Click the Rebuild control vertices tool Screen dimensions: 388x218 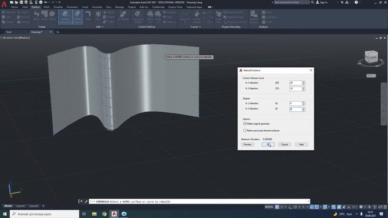169,12
